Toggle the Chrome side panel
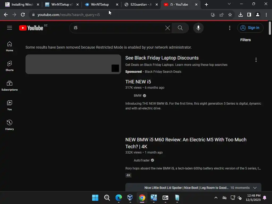 pos(249,15)
